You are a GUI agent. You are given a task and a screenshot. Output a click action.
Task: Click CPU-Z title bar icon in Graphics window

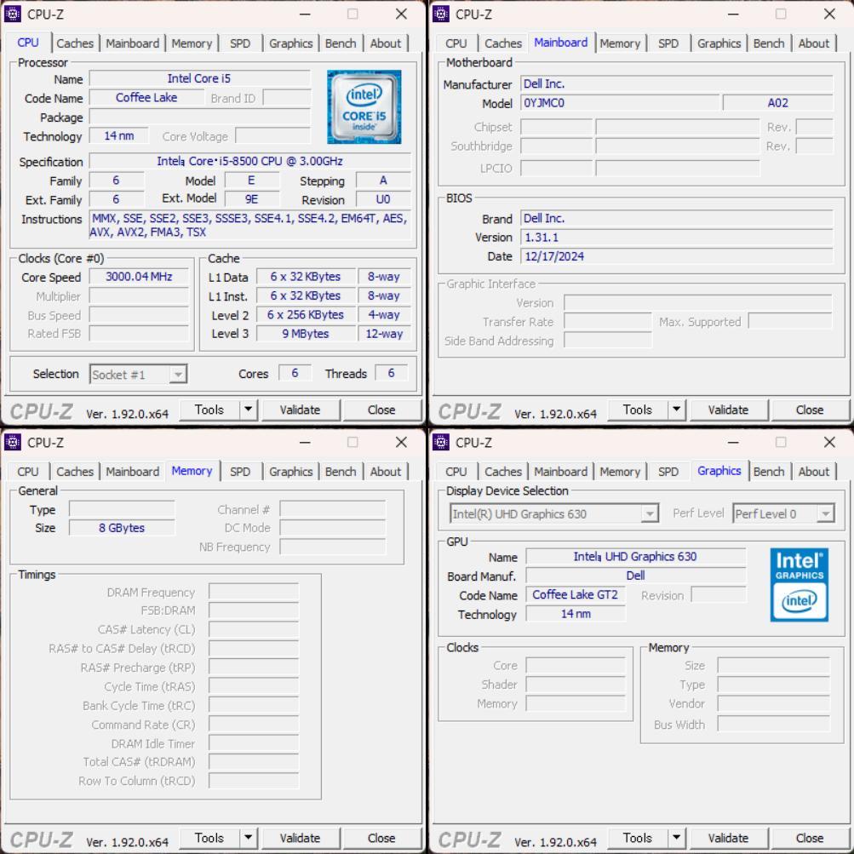tap(442, 442)
